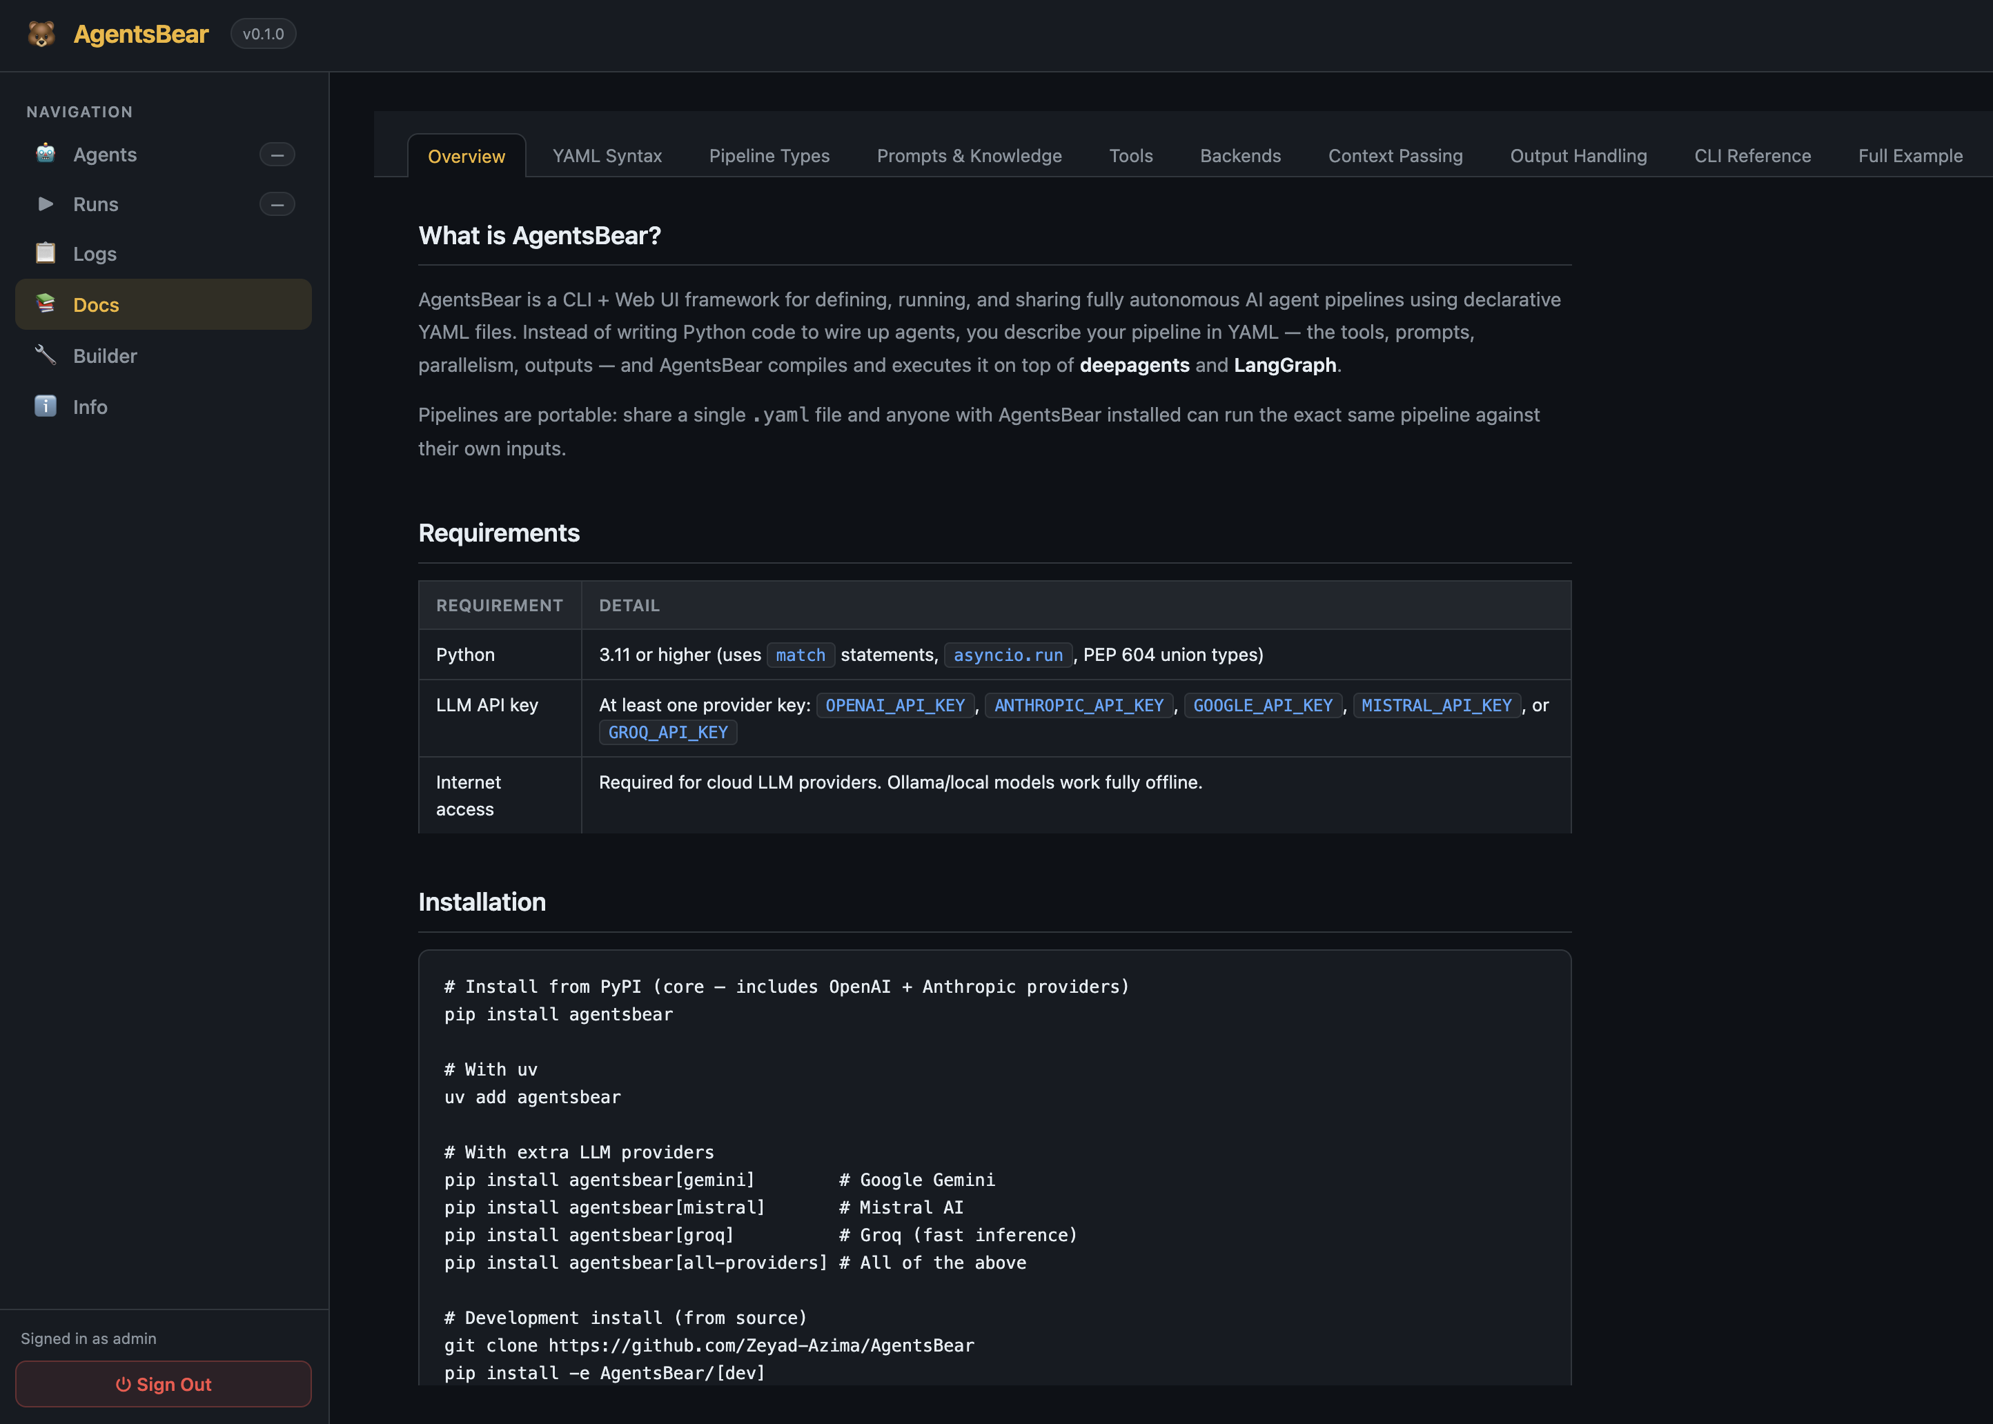Click the Sign Out button
Screen dimensions: 1993x1424
(x=163, y=1384)
